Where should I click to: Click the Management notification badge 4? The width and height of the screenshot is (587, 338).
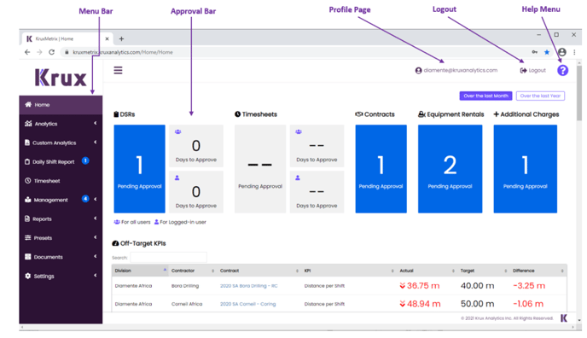85,199
